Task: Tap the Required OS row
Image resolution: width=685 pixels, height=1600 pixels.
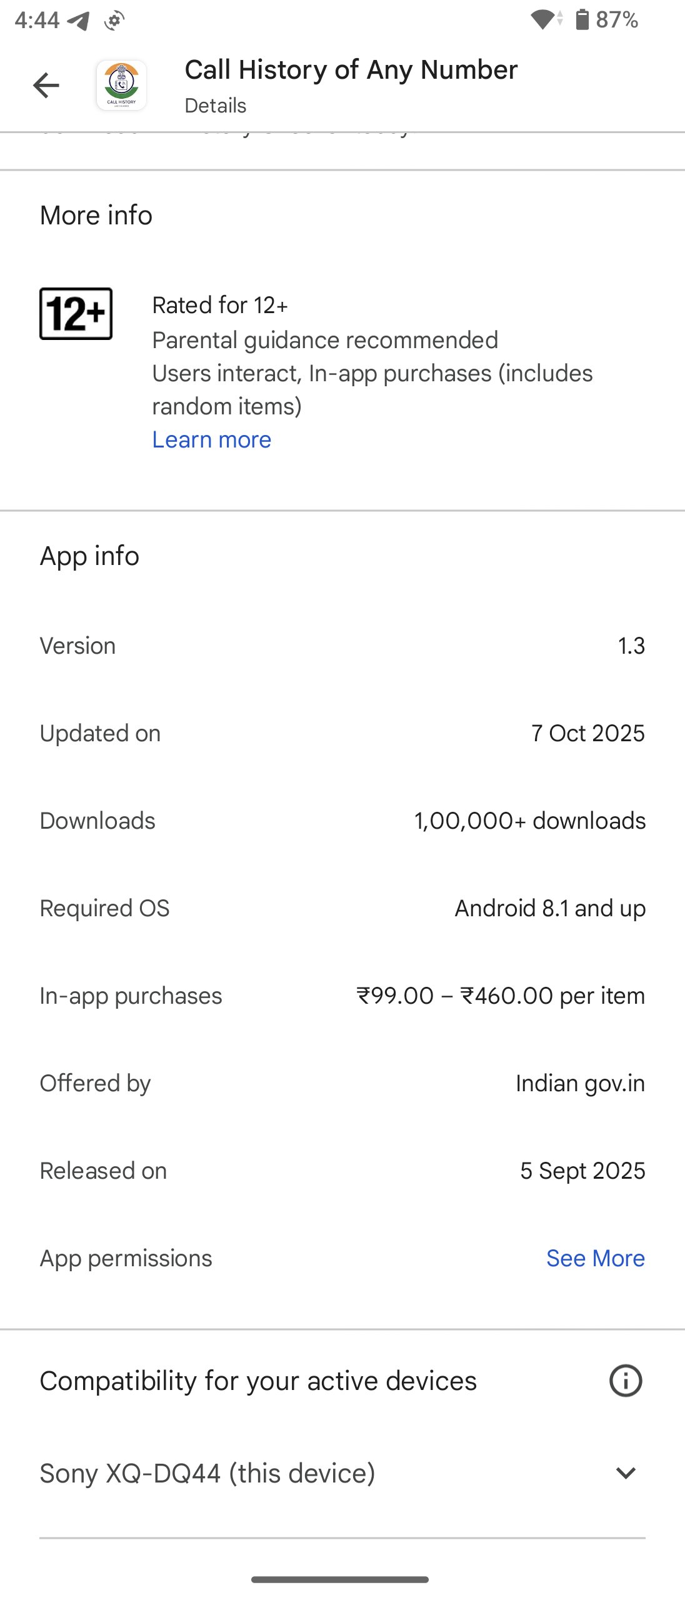Action: pos(342,908)
